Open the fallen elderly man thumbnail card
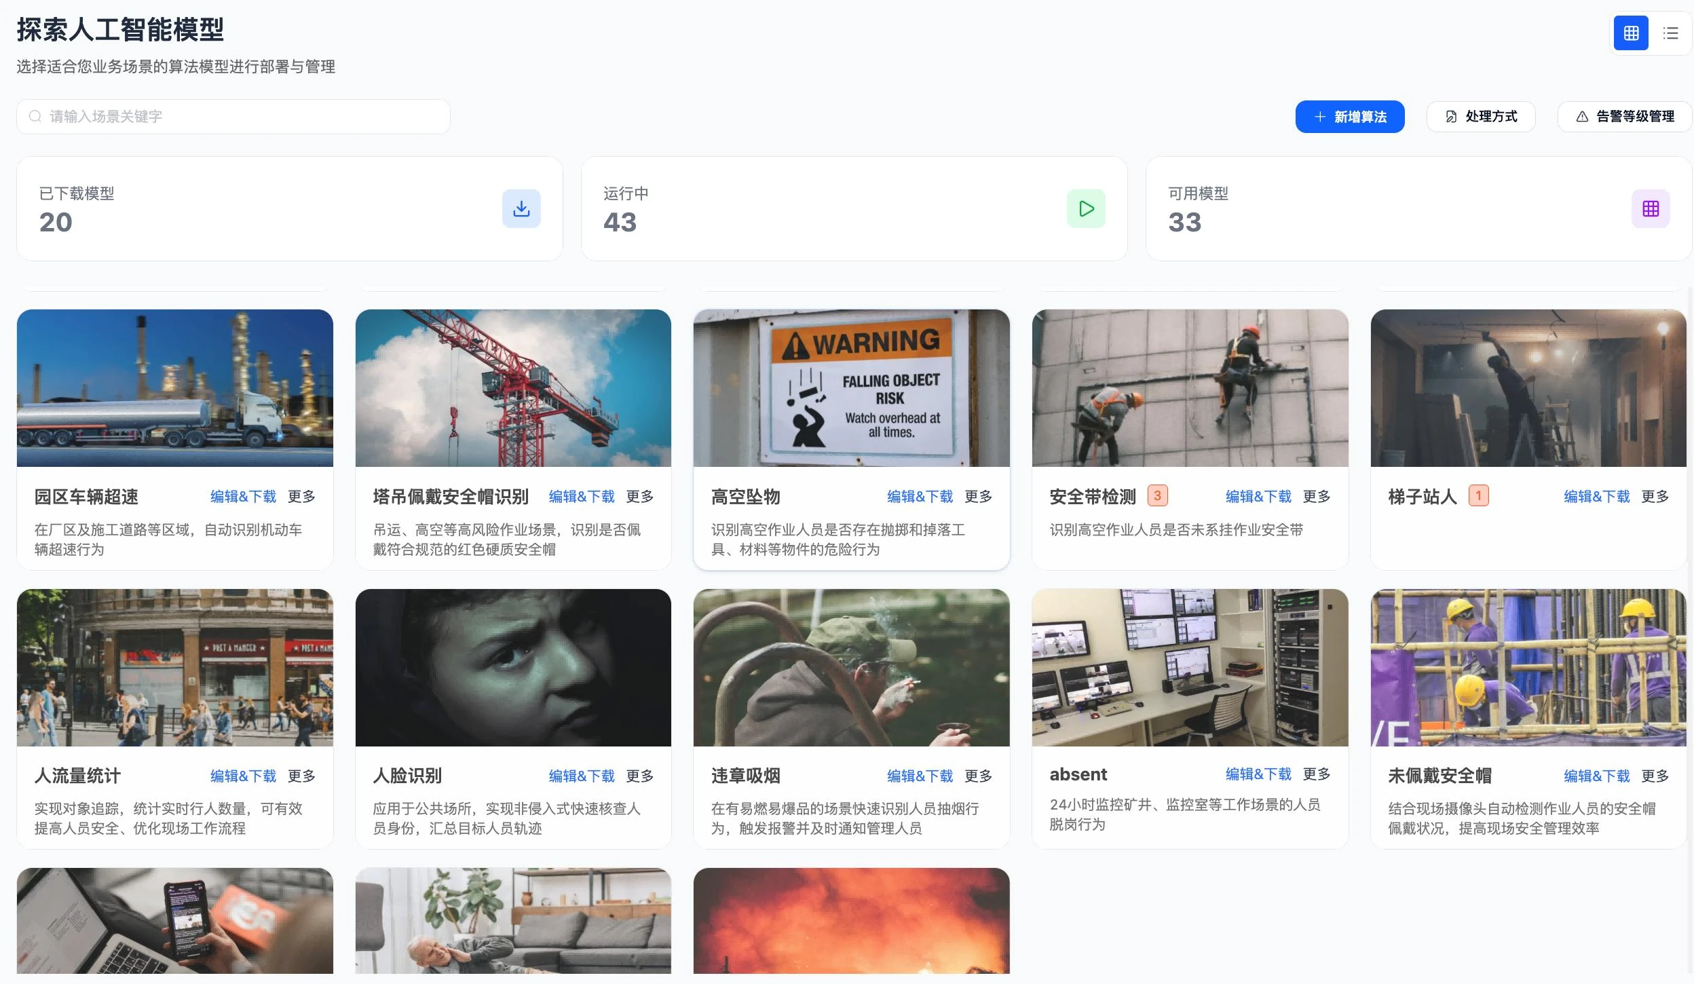This screenshot has height=984, width=1694. 513,921
